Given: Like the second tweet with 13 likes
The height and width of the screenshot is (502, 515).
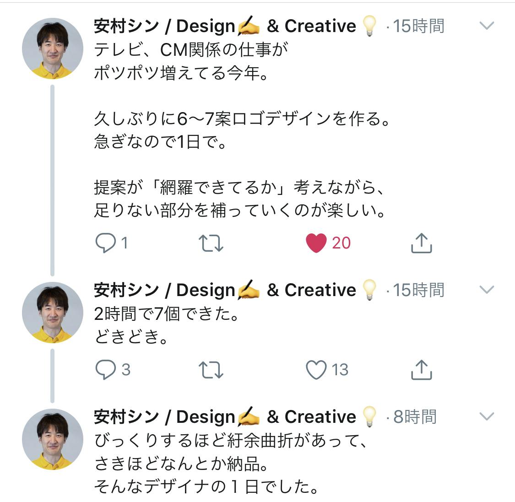Looking at the screenshot, I should tap(316, 370).
